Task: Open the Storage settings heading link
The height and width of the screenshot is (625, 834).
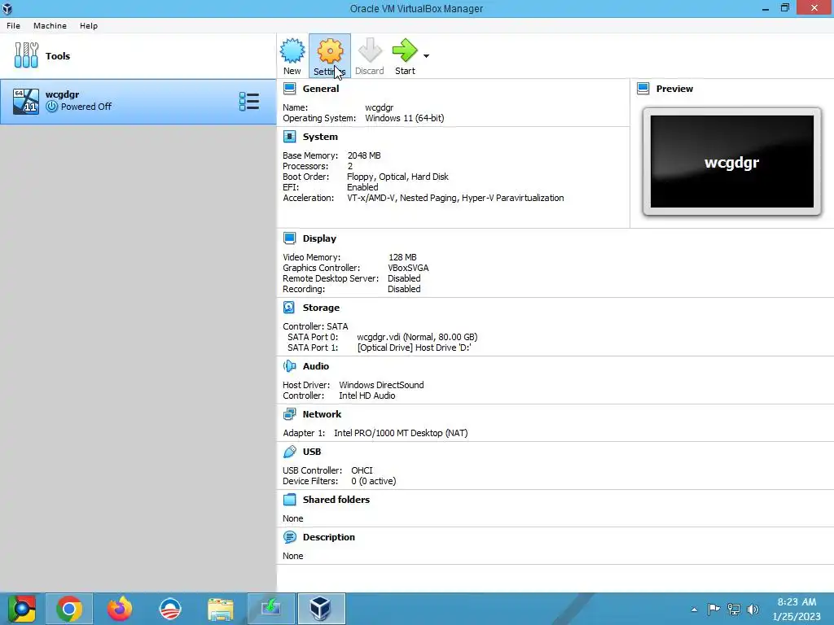Action: point(321,307)
